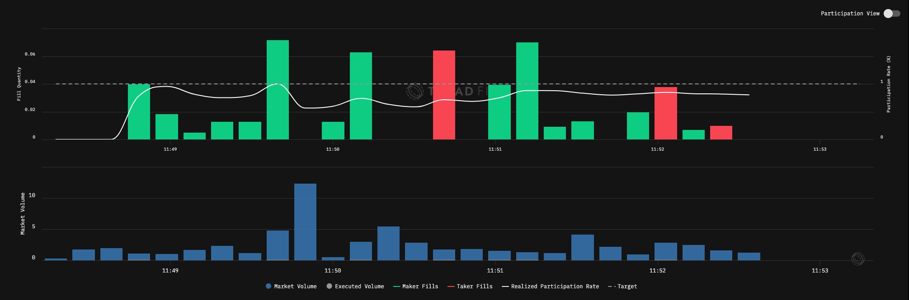Click the watermark logo in the fills chart
This screenshot has width=909, height=300.
414,91
